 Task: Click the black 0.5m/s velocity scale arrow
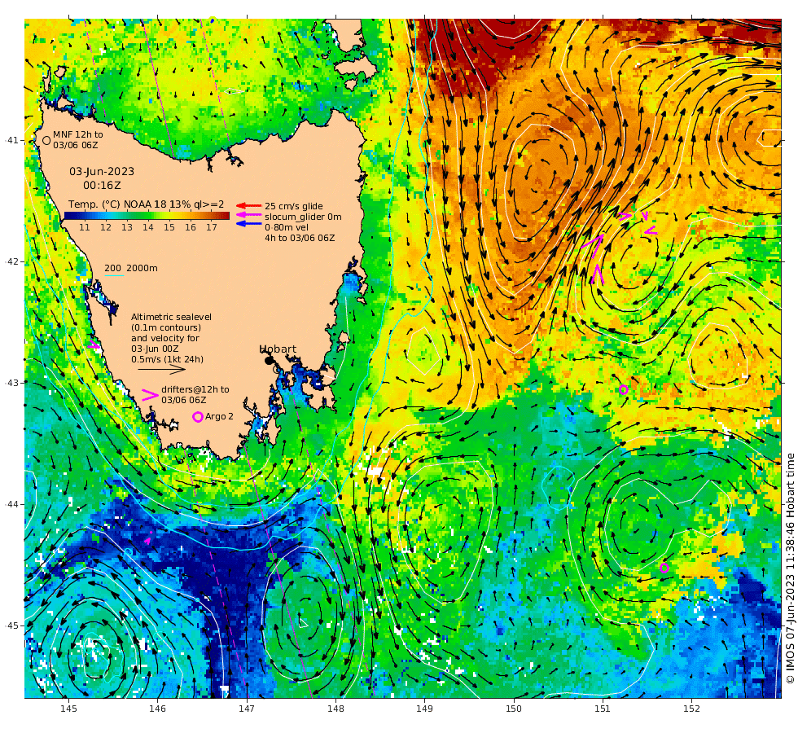[x=162, y=369]
